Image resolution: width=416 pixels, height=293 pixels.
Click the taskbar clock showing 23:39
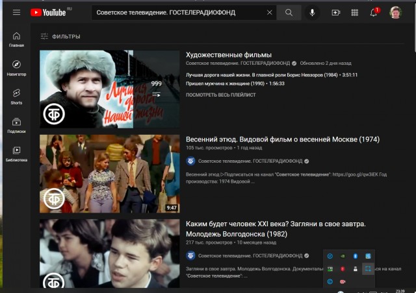point(400,291)
